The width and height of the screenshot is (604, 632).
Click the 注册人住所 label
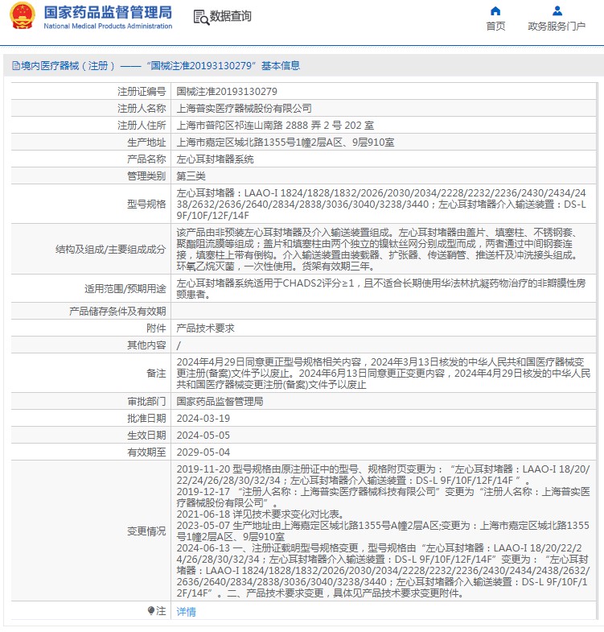pyautogui.click(x=142, y=126)
